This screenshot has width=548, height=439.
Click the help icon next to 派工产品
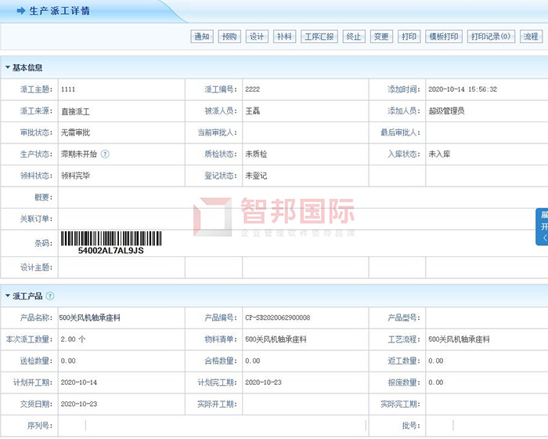(x=50, y=296)
